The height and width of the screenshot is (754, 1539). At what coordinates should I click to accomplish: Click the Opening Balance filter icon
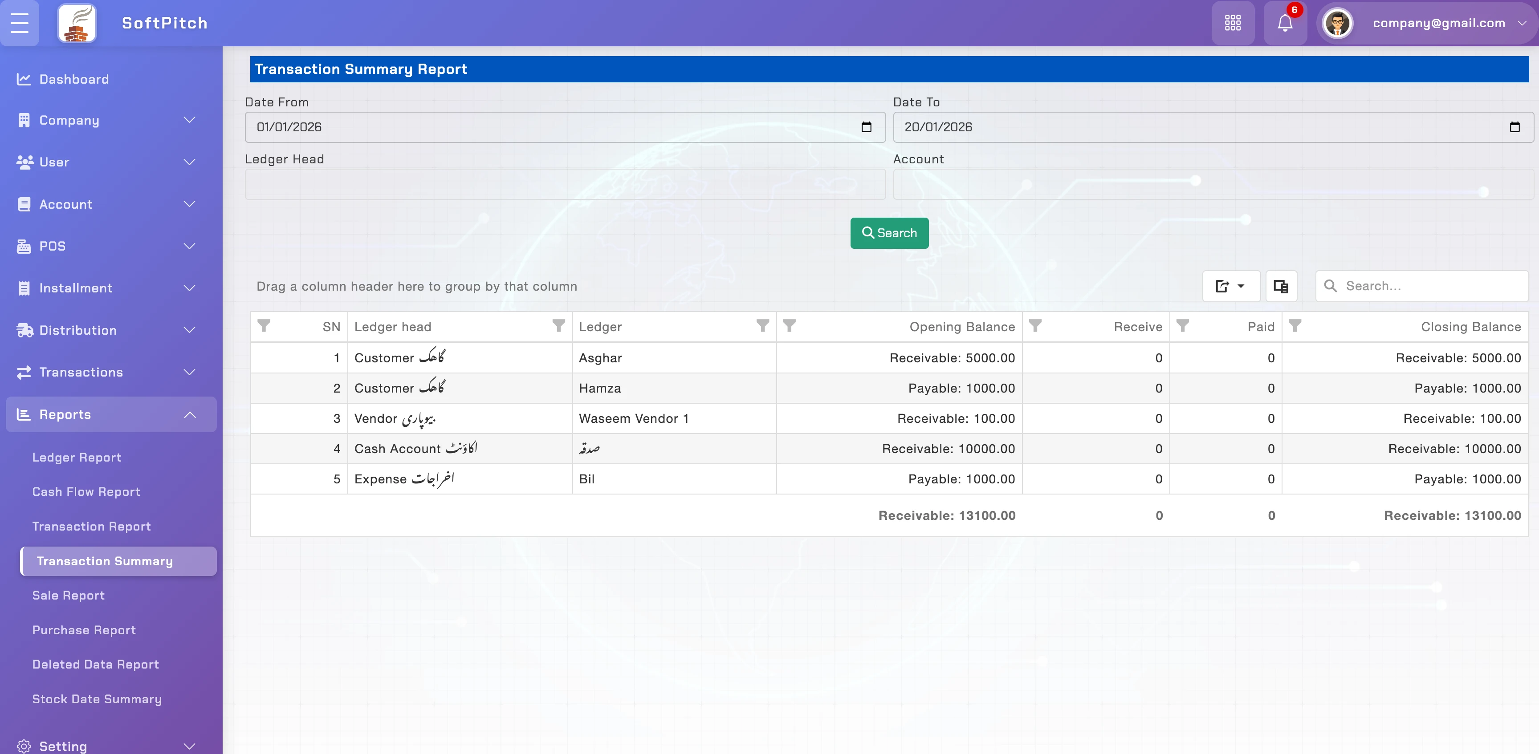(789, 326)
